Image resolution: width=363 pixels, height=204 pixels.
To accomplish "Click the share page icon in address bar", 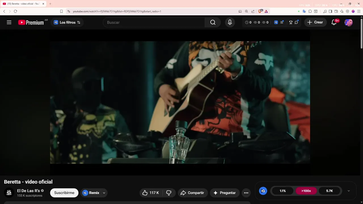I will [x=253, y=11].
